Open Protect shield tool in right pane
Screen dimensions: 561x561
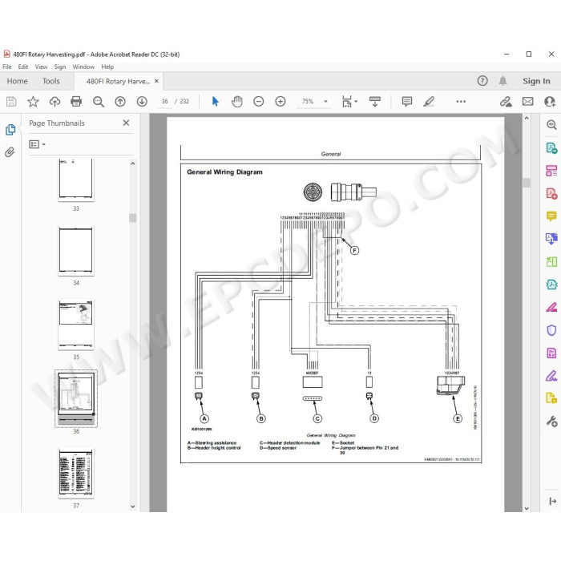pyautogui.click(x=551, y=330)
